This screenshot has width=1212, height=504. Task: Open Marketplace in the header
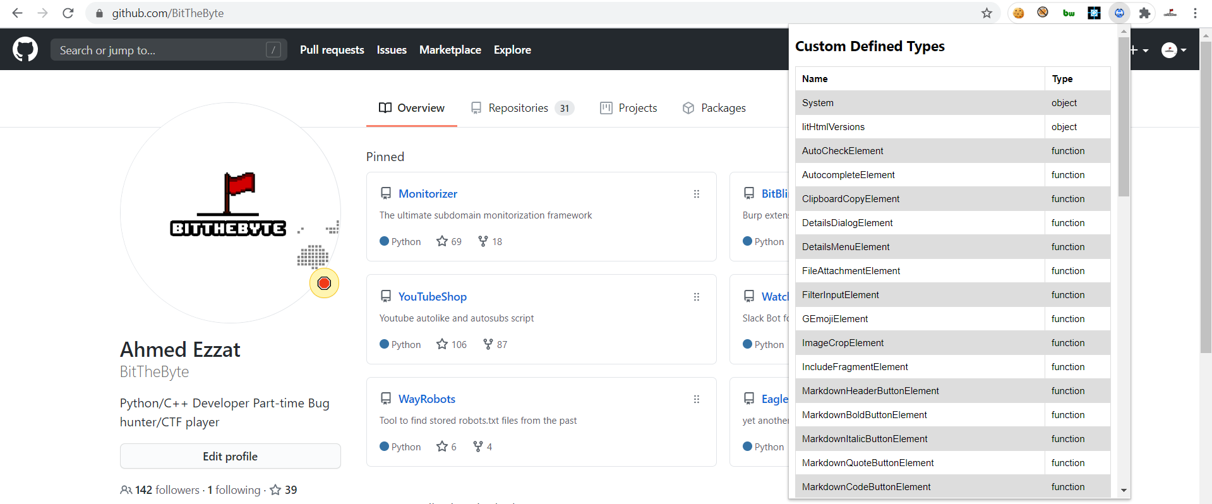click(x=450, y=50)
